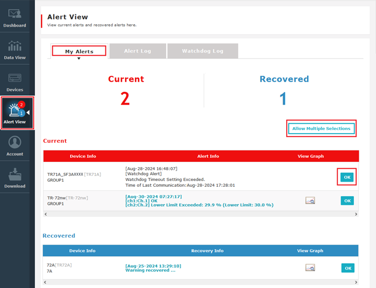
Task: Click the Recovered table horizontal scrollbar
Action: pyautogui.click(x=201, y=280)
